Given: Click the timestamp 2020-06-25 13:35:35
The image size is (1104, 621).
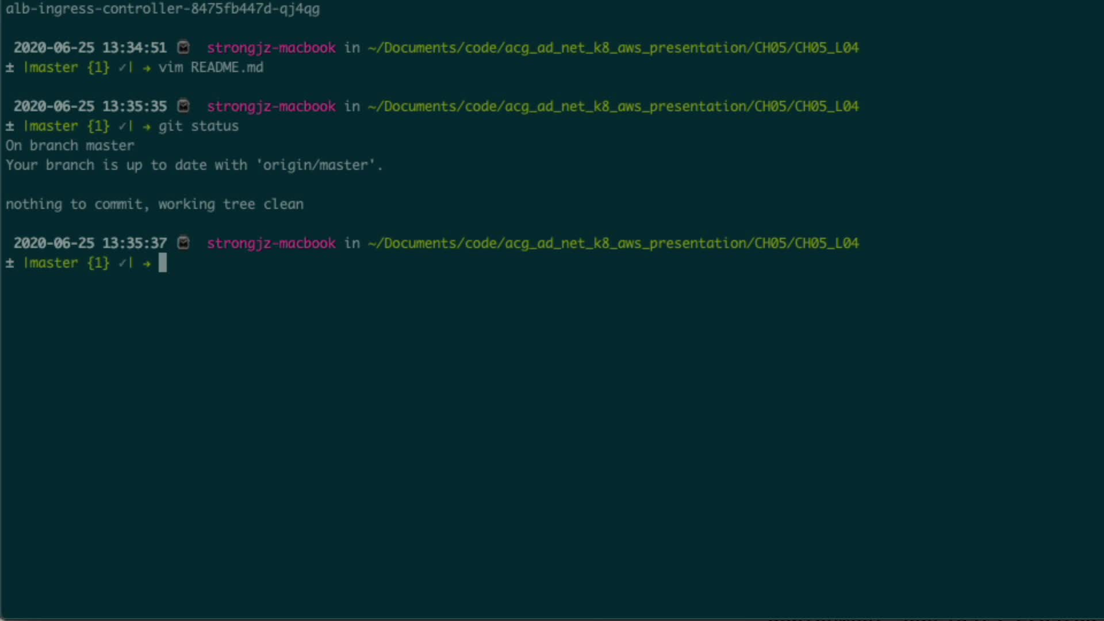Looking at the screenshot, I should tap(90, 106).
